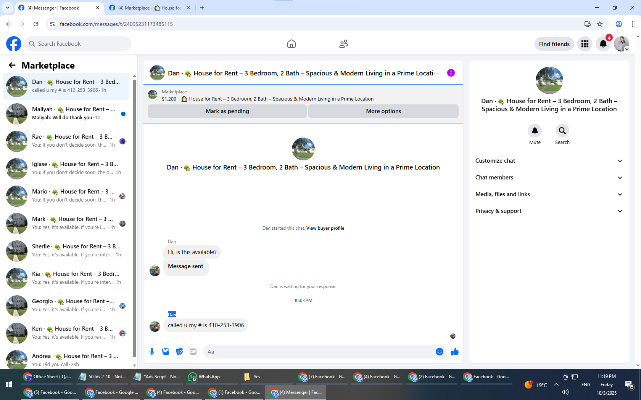This screenshot has height=400, width=641.
Task: Show hidden system tray icons chevron
Action: (556, 385)
